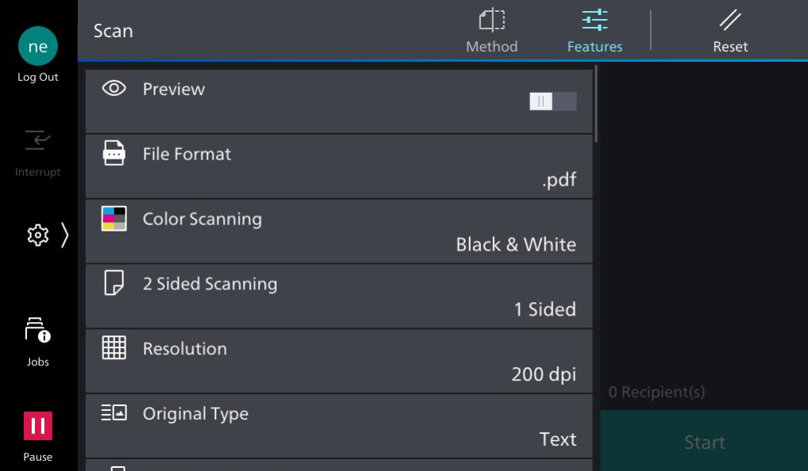Click the Original Type icon

(114, 413)
